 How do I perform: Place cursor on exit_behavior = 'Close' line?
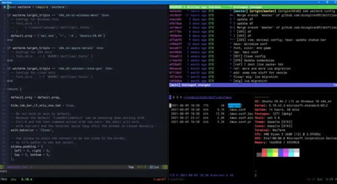pos(32,130)
